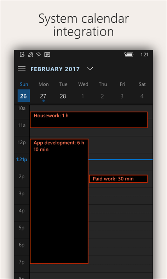
Task: Expand the month picker chevron
Action: tap(90, 68)
